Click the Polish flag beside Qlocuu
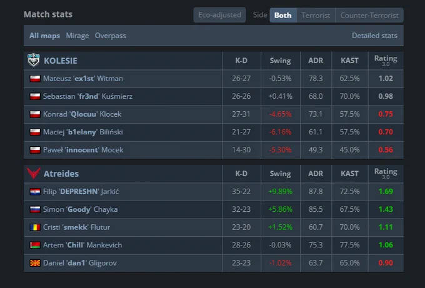This screenshot has height=288, width=425. click(35, 114)
